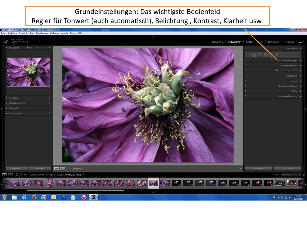Select second window display 2
Image resolution: width=307 pixels, height=230 pixels.
[10, 175]
